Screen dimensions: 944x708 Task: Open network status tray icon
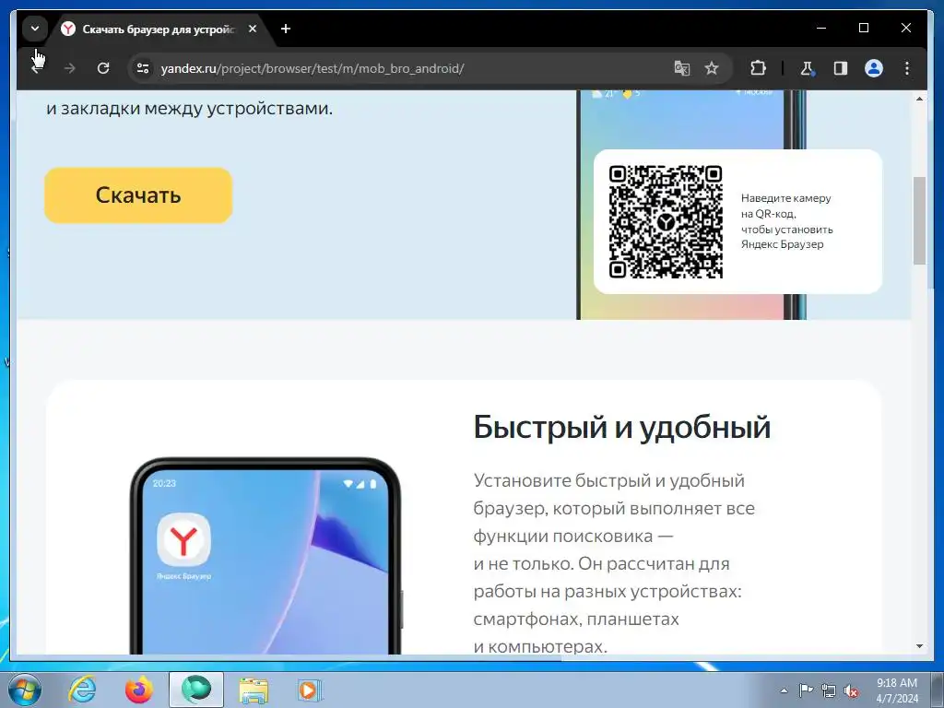(829, 690)
